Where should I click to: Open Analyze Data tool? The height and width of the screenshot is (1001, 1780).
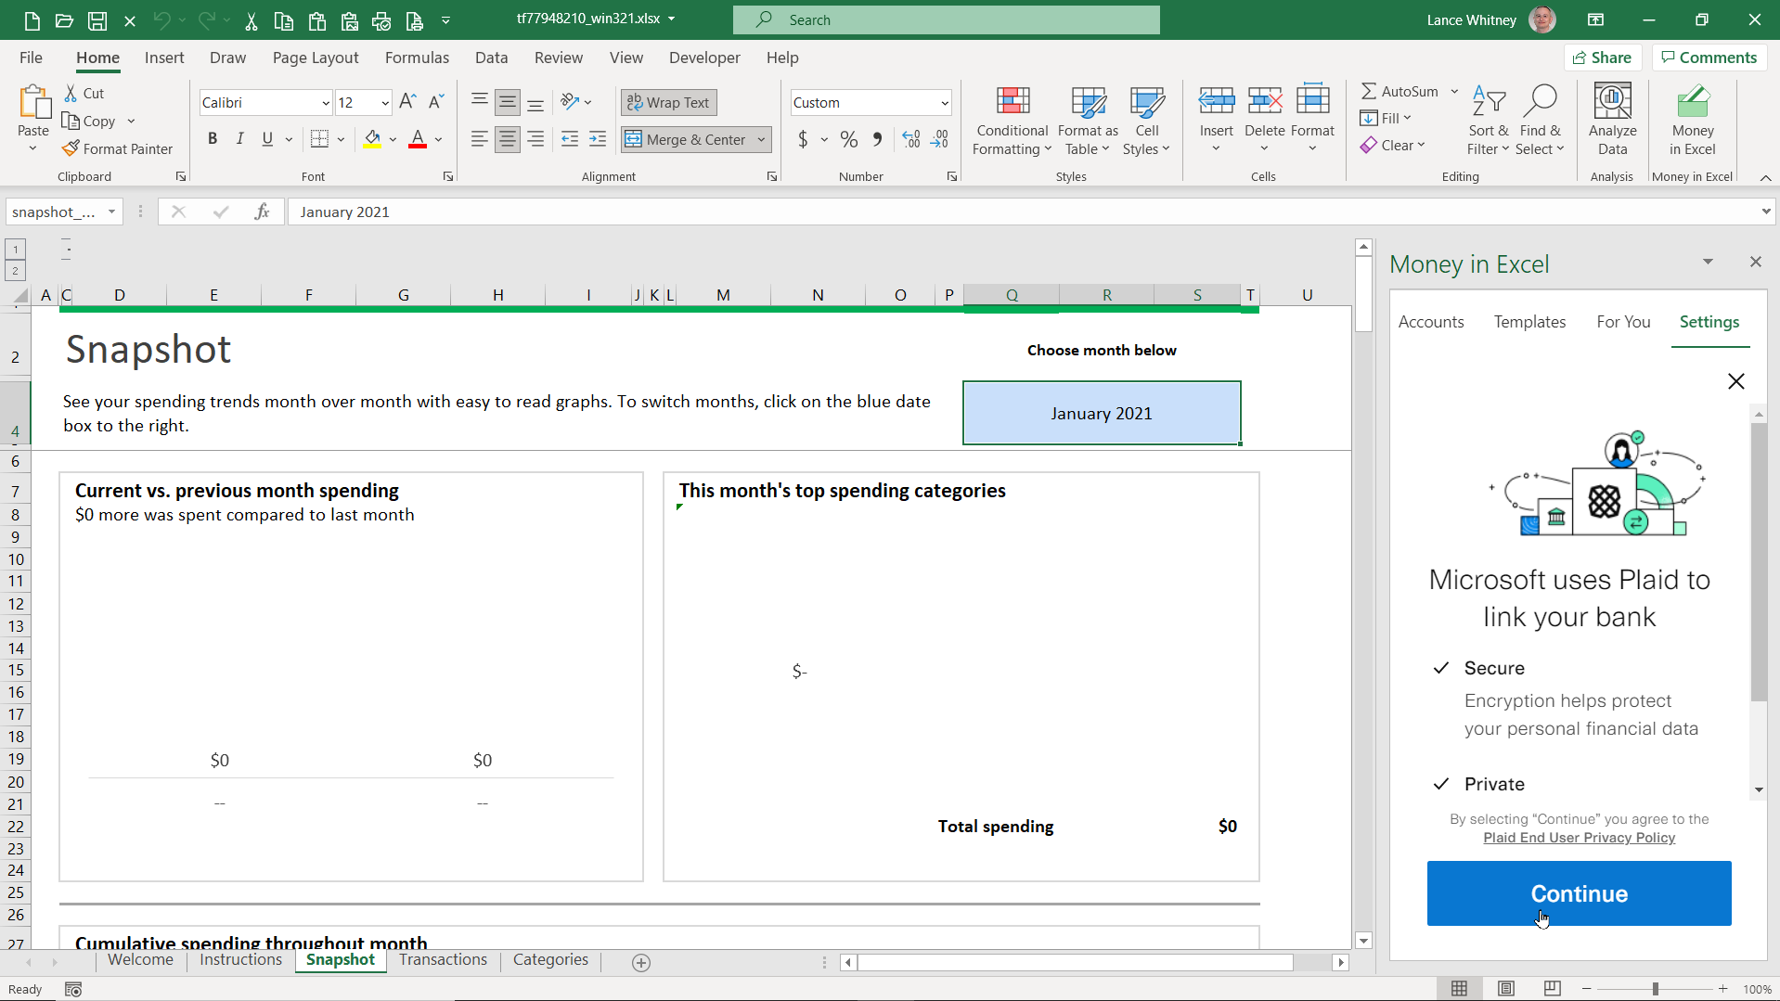[1612, 122]
